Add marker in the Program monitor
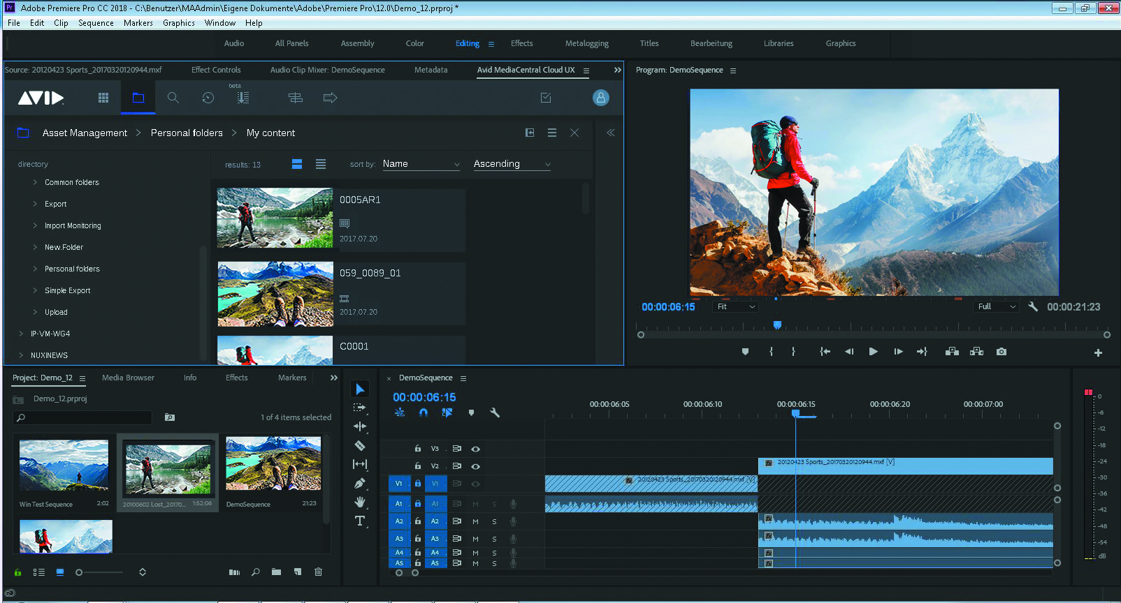 tap(745, 352)
